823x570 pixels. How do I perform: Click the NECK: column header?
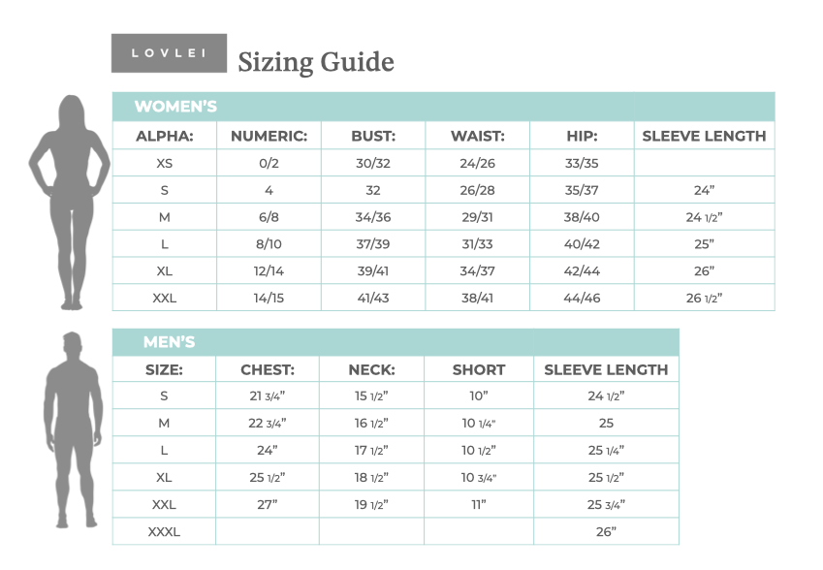click(x=372, y=369)
